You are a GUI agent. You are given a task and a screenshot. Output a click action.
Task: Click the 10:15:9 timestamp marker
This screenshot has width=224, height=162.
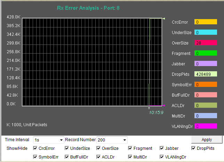156,113
